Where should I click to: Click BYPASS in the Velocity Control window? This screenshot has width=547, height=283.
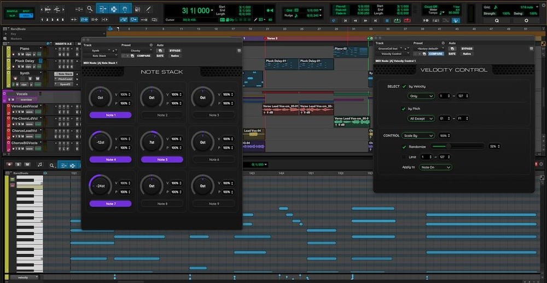coord(467,49)
